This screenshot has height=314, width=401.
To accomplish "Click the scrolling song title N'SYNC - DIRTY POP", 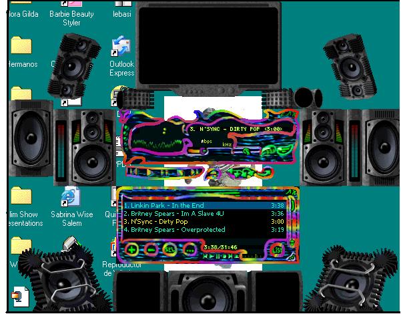I will [x=236, y=129].
